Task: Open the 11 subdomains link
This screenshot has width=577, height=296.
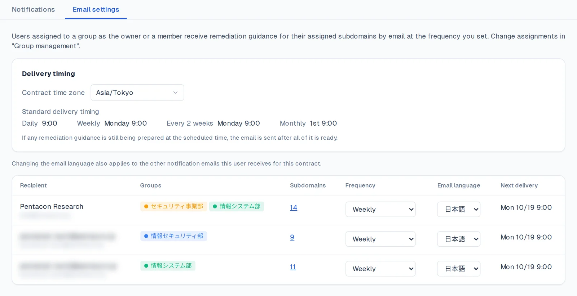Action: tap(293, 267)
